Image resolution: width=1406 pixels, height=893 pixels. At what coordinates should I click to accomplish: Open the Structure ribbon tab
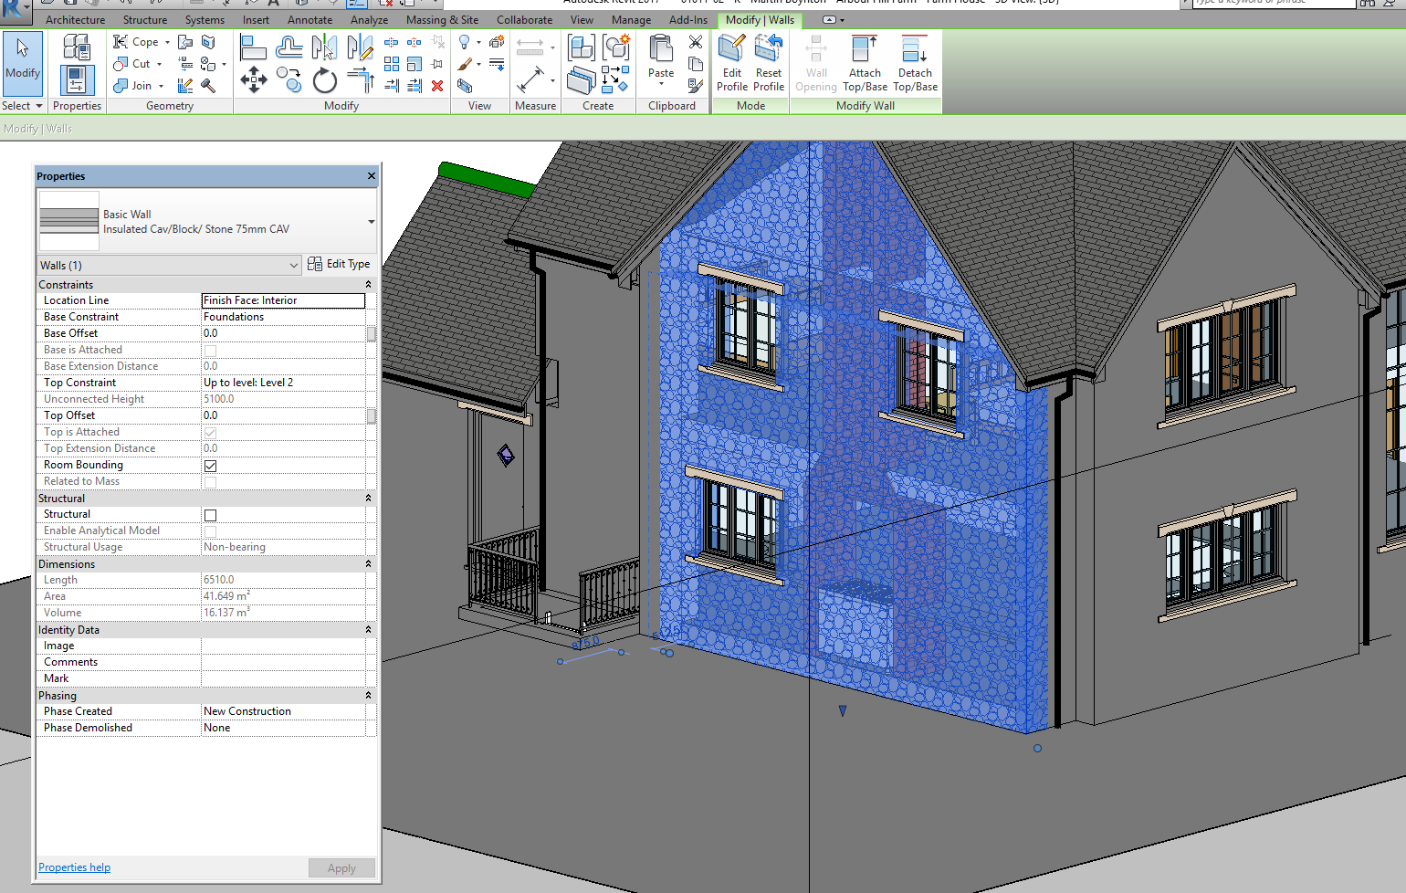click(145, 20)
